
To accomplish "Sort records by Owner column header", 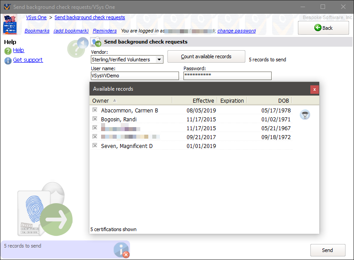I will point(101,100).
